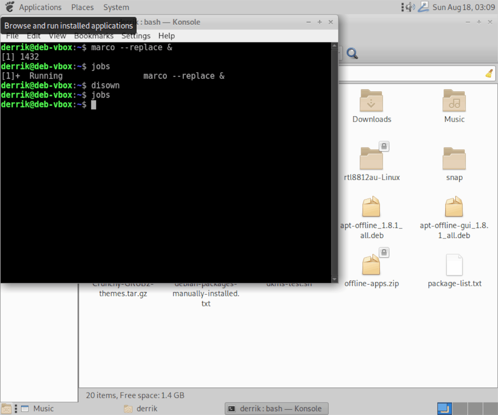
Task: Clear the location bar with broom icon
Action: [x=489, y=74]
